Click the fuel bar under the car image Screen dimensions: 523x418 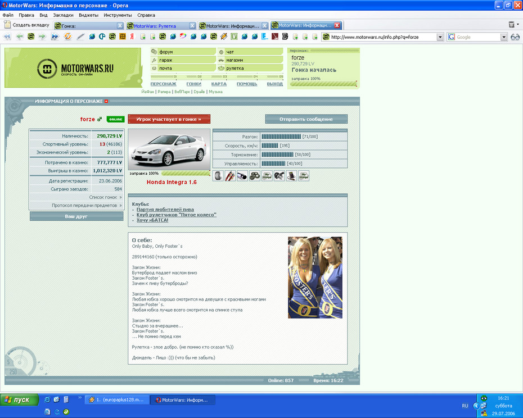(186, 174)
